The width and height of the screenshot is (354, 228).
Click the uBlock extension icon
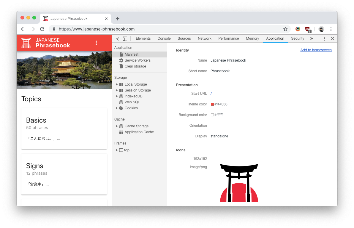coord(308,29)
